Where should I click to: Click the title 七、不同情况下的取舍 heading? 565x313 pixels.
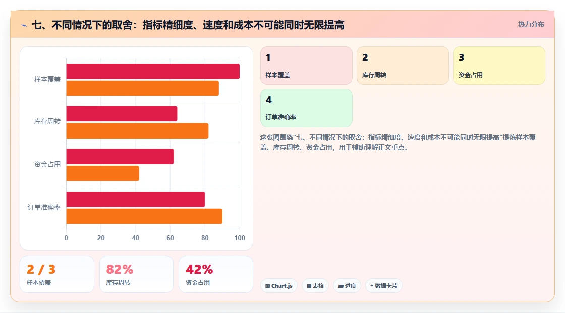(188, 25)
